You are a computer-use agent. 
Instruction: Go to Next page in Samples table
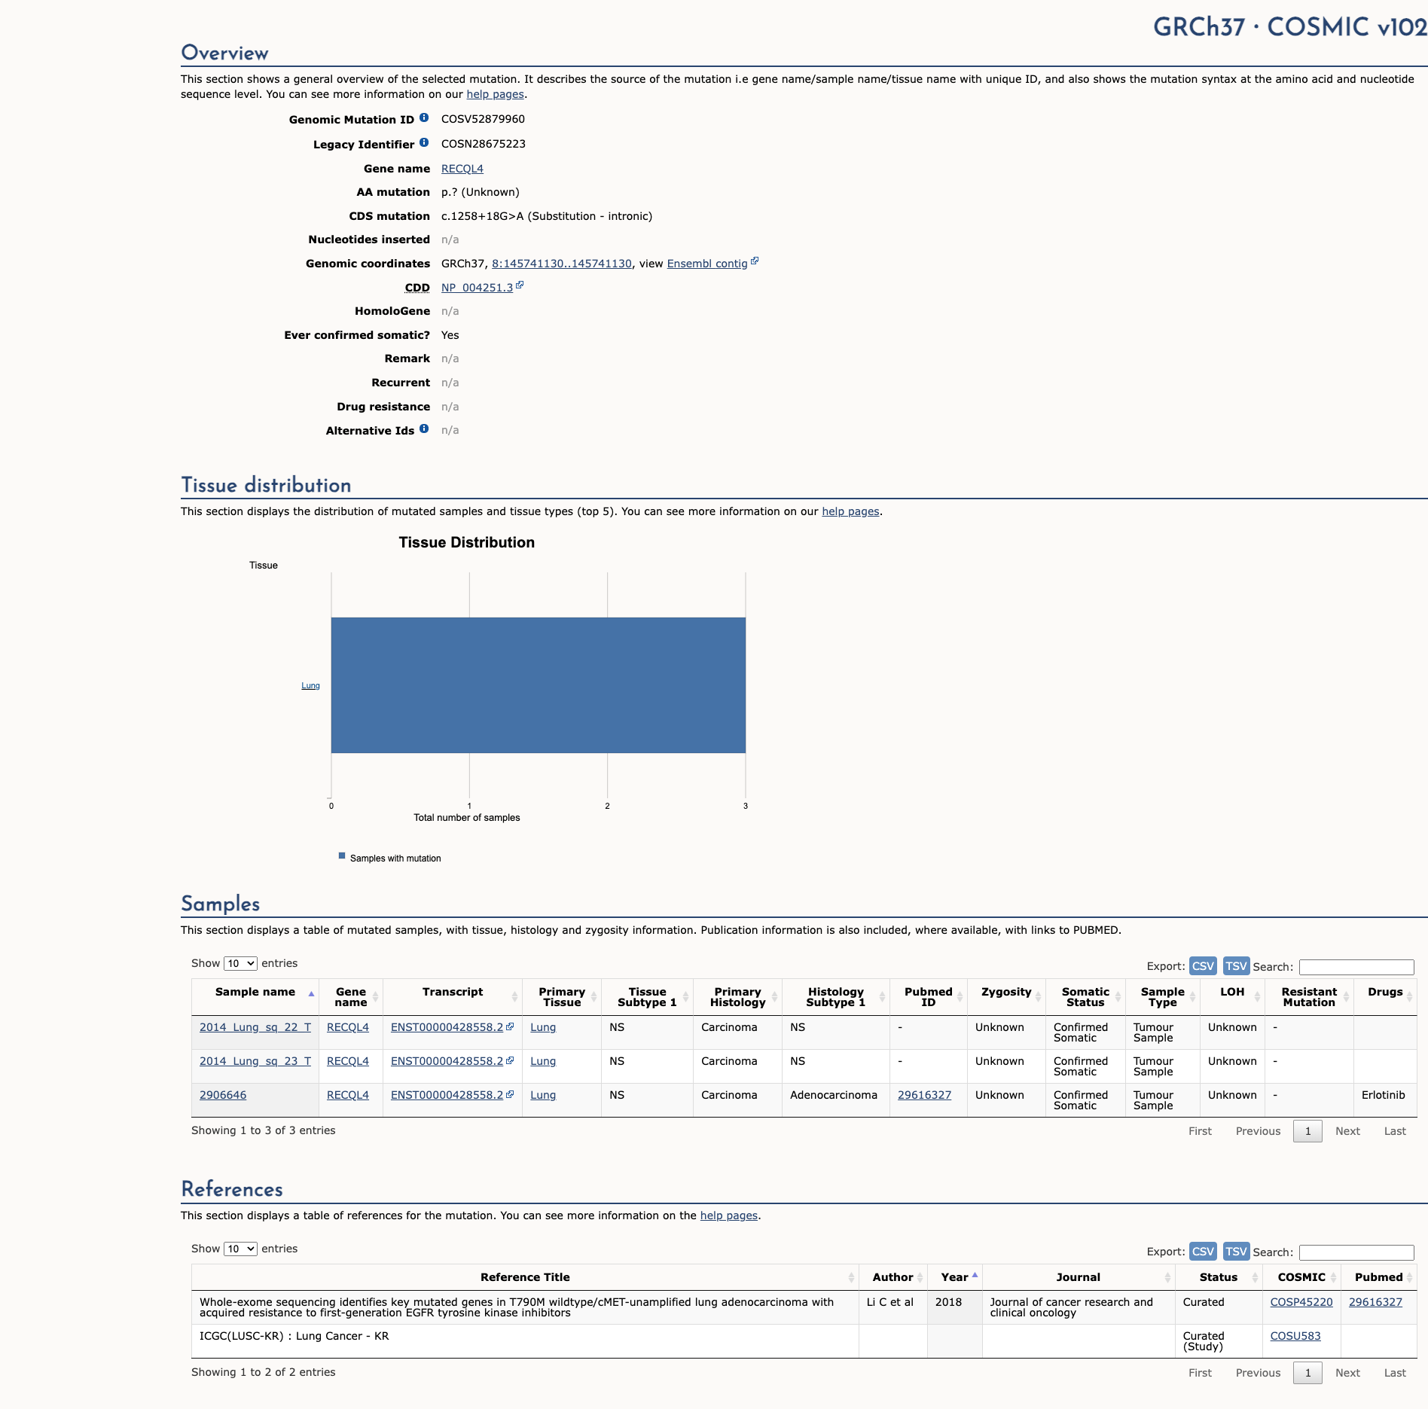coord(1347,1131)
